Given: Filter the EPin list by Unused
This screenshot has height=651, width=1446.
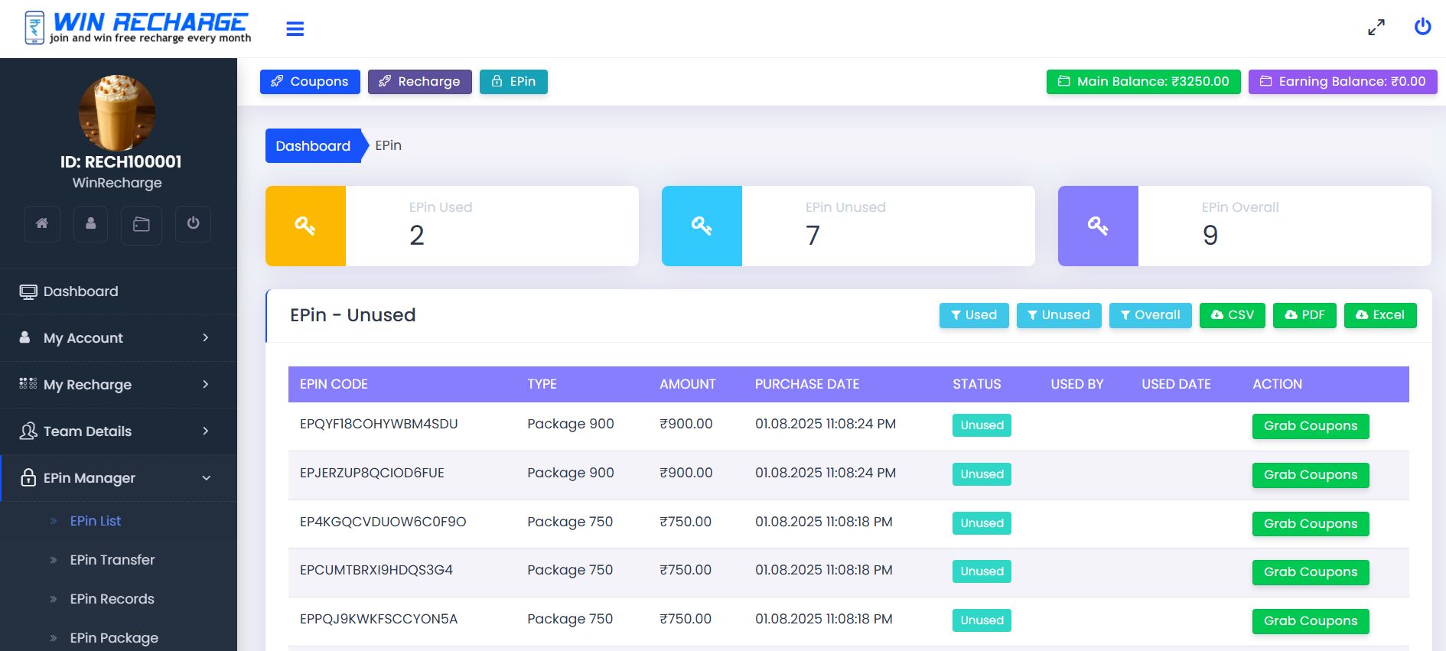Looking at the screenshot, I should (1058, 315).
